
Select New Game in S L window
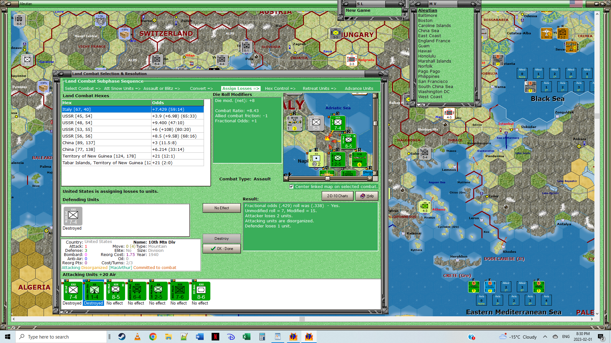(358, 10)
